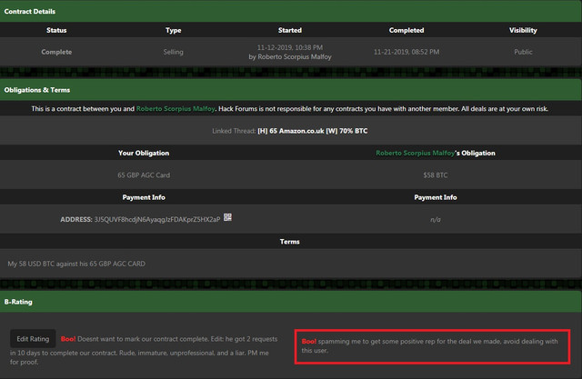Click the QR code icon beside the address
The image size is (582, 379).
pos(227,217)
